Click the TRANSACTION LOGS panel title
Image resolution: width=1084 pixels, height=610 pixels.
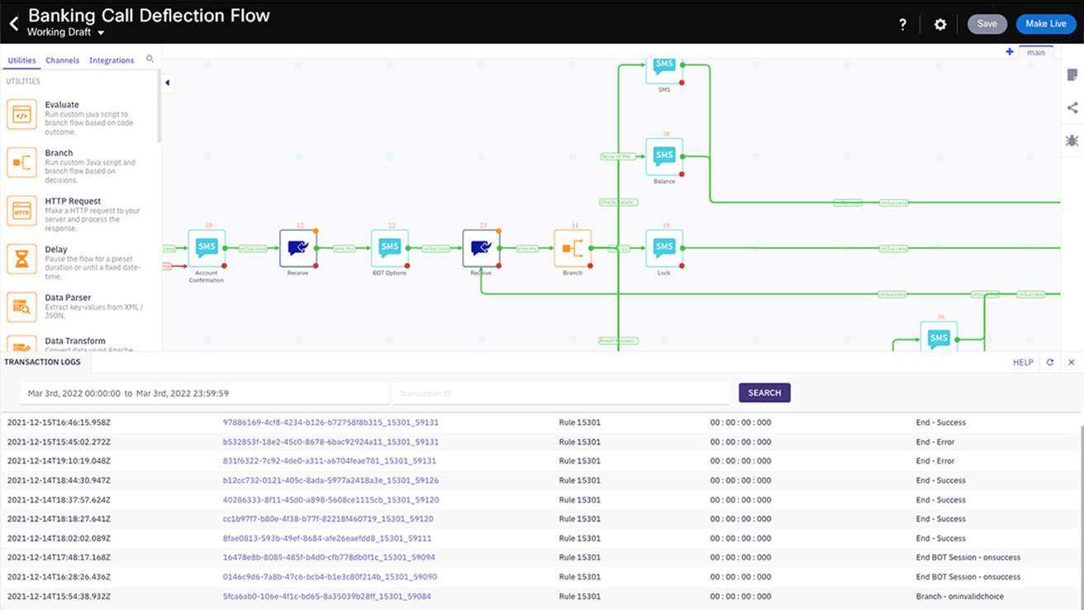pos(43,362)
